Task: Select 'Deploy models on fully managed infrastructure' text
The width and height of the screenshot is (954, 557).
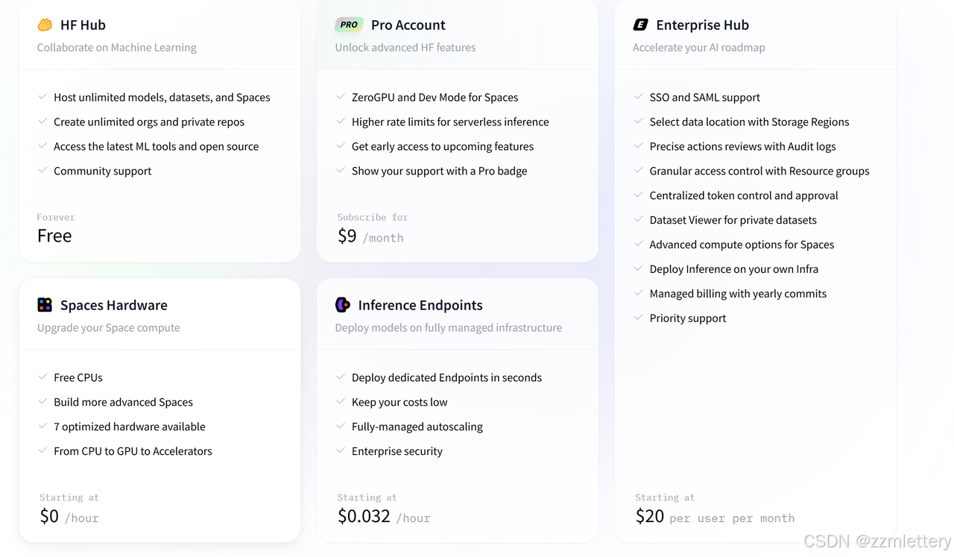Action: [449, 327]
